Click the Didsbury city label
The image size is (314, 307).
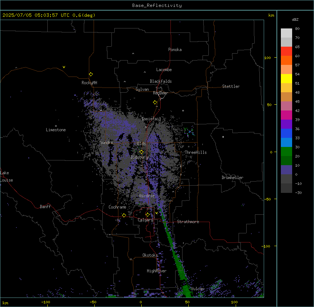(140, 157)
